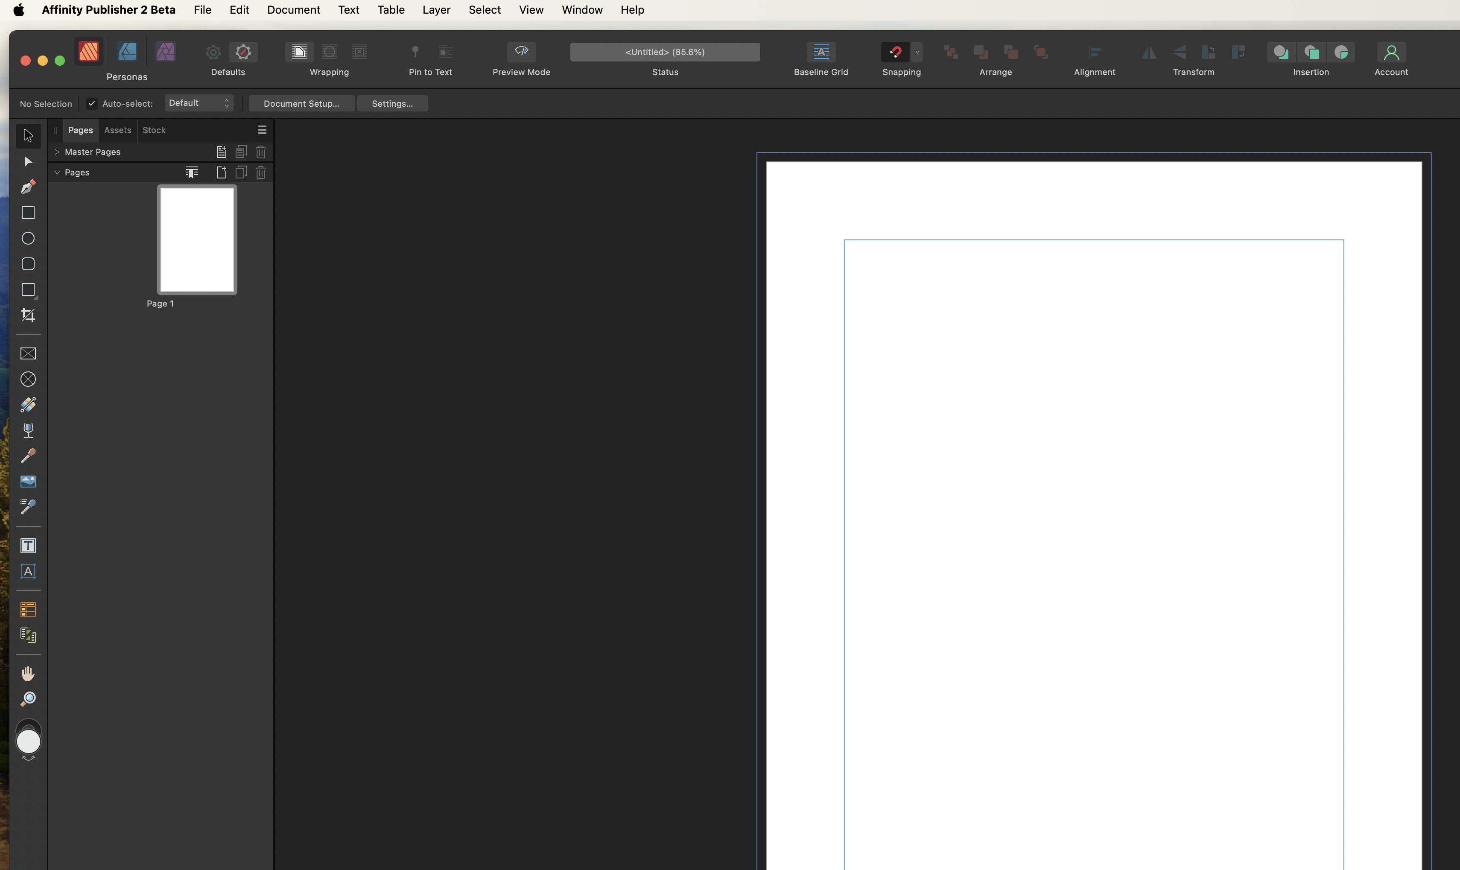
Task: Click the Synchronise Defaults gear icon
Action: pos(213,52)
